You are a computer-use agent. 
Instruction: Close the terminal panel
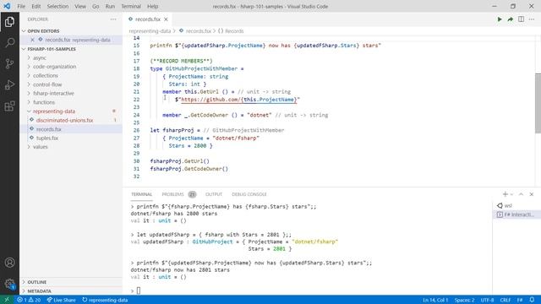click(x=532, y=194)
